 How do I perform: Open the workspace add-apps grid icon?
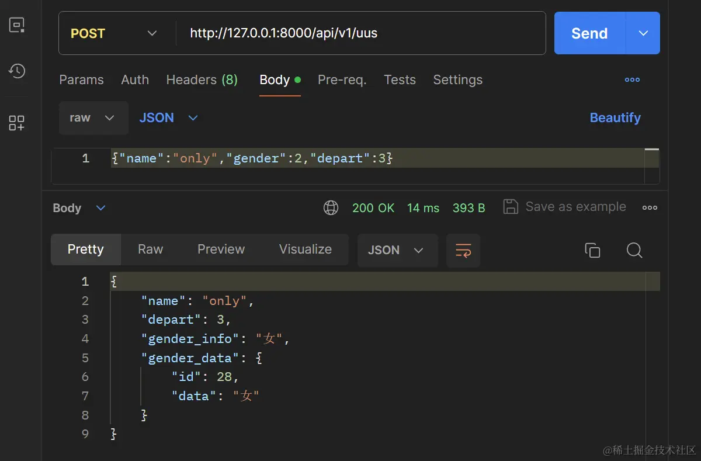17,123
